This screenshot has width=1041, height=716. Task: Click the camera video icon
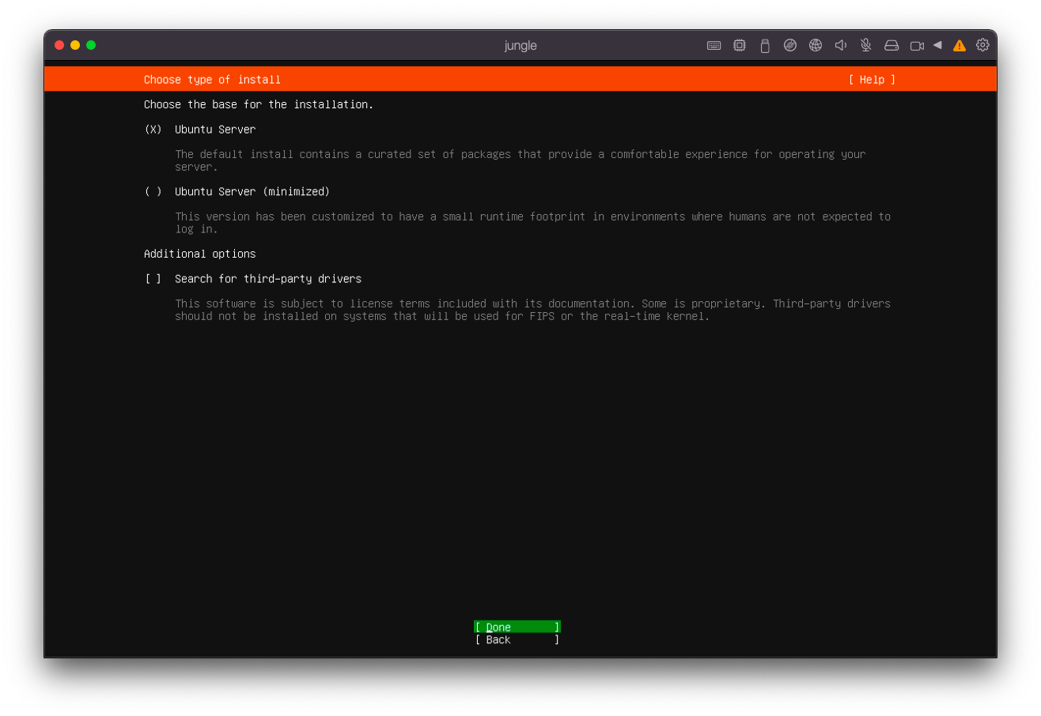(x=917, y=46)
